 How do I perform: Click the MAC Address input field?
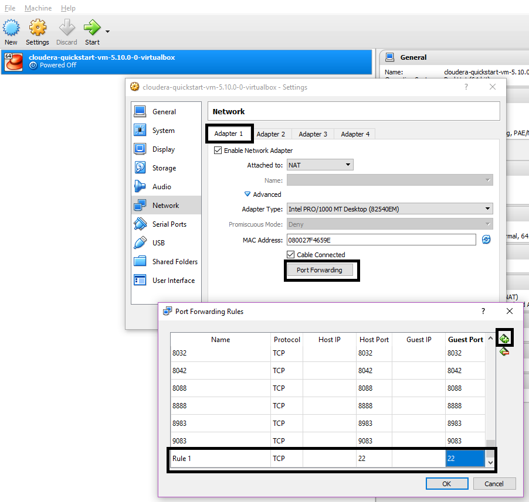[381, 240]
